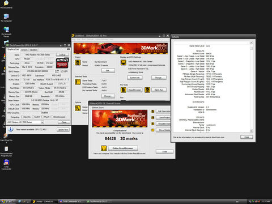This screenshot has height=204, width=272.
Task: Click 3DMark2001 title bar app icon
Action: point(73,36)
